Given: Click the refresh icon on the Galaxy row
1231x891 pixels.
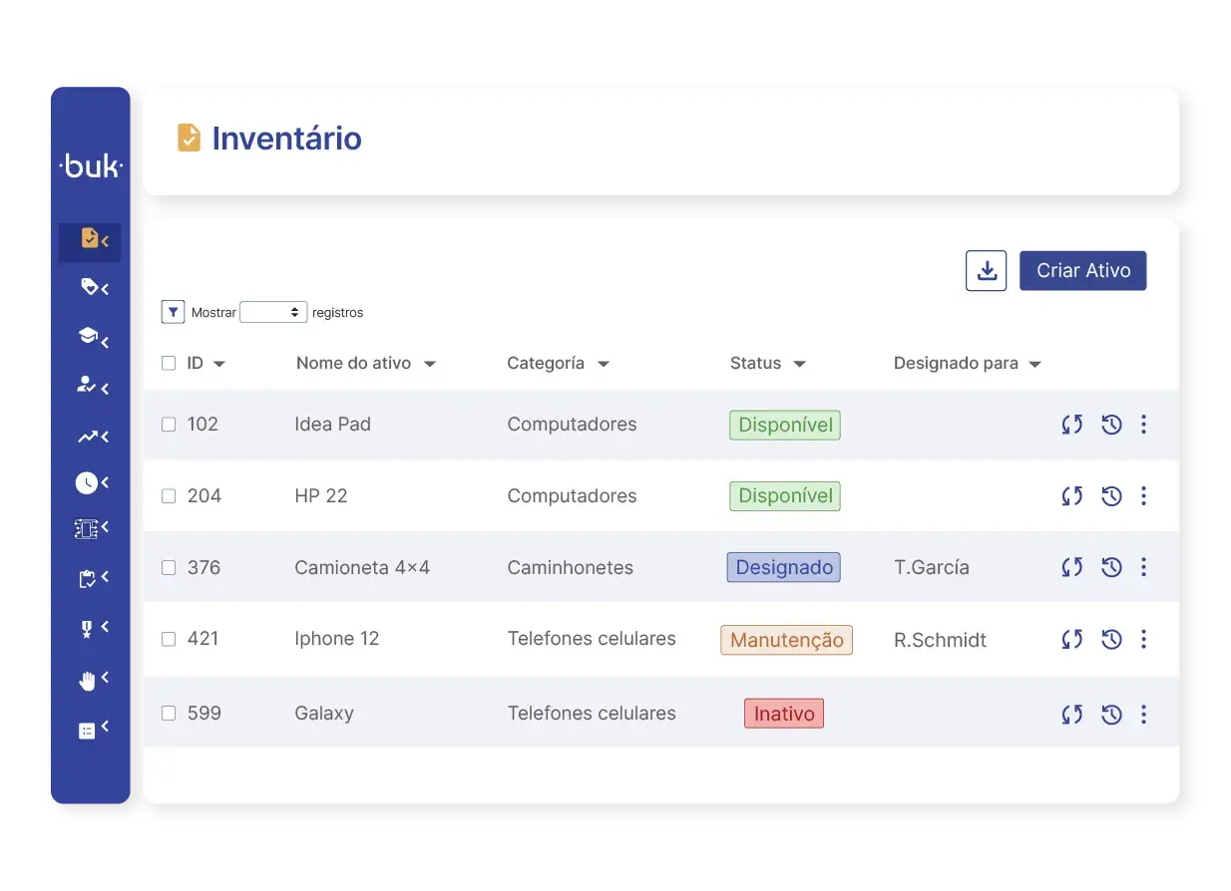Looking at the screenshot, I should tap(1071, 714).
